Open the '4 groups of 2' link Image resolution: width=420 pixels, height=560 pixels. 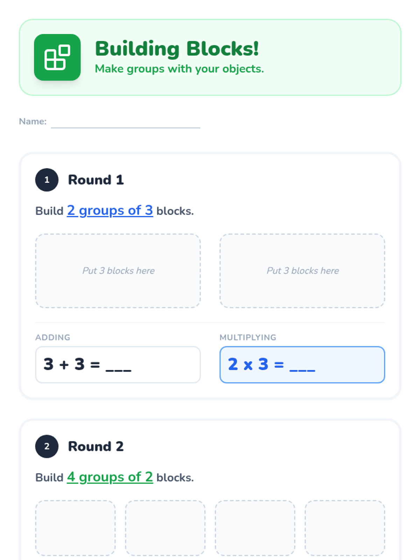click(110, 477)
